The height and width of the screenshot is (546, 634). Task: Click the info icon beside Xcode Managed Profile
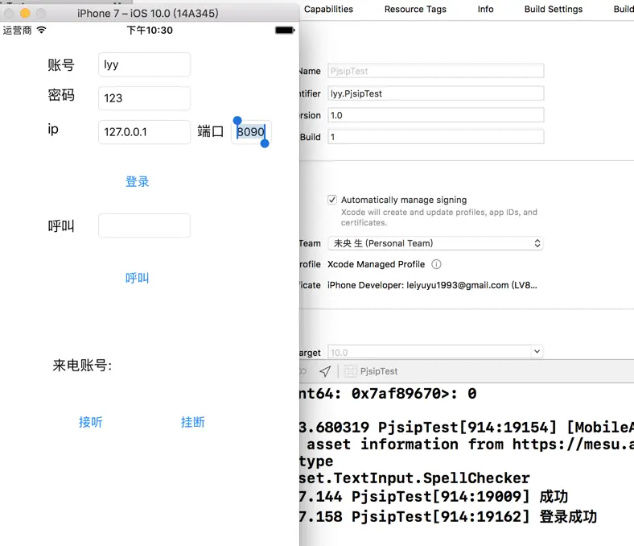click(436, 264)
